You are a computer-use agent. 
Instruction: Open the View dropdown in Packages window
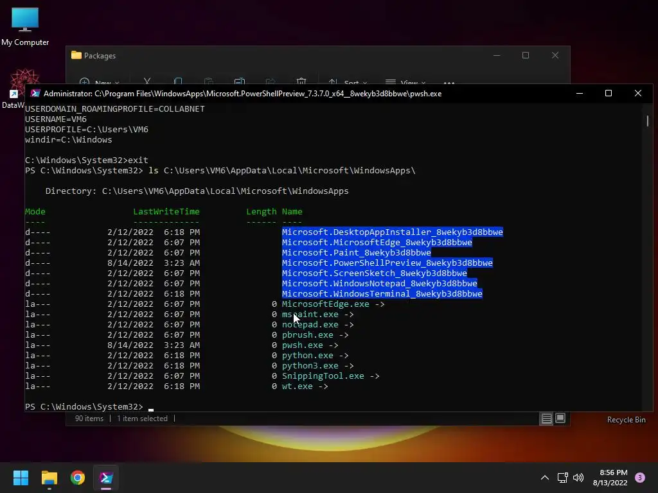405,81
